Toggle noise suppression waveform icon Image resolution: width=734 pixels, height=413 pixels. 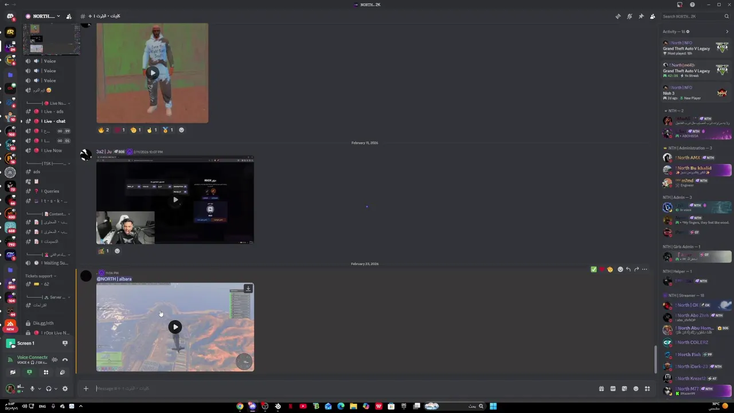(54, 360)
